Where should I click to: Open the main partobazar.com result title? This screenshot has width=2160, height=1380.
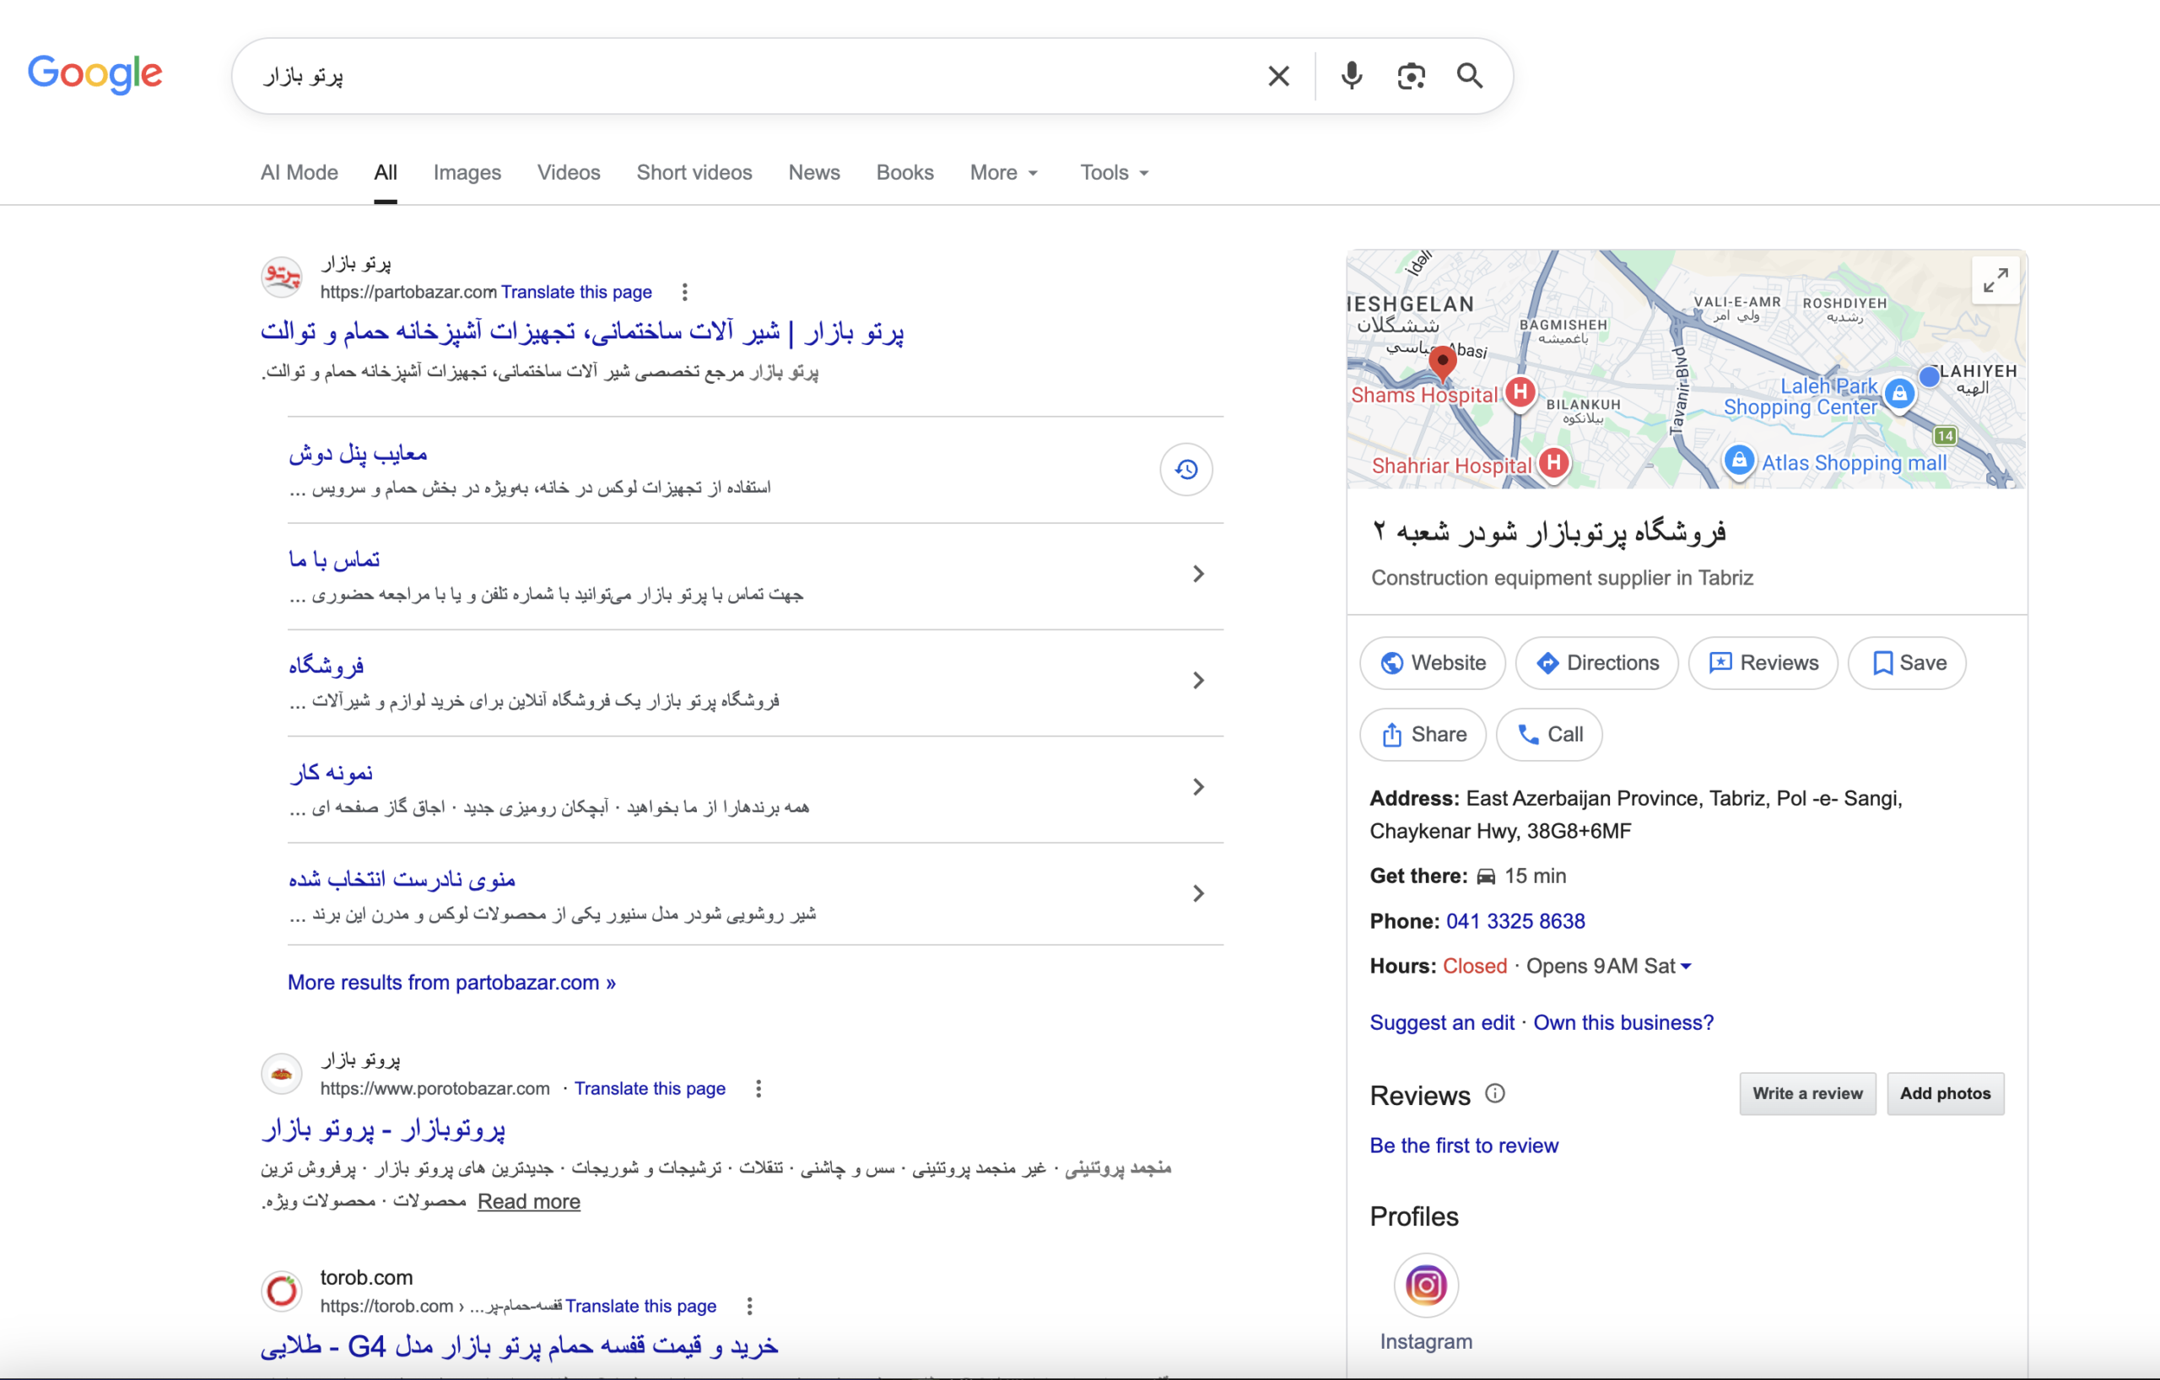pyautogui.click(x=582, y=332)
